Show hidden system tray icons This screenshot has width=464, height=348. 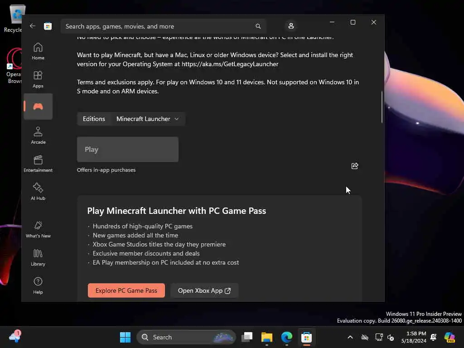(x=350, y=337)
